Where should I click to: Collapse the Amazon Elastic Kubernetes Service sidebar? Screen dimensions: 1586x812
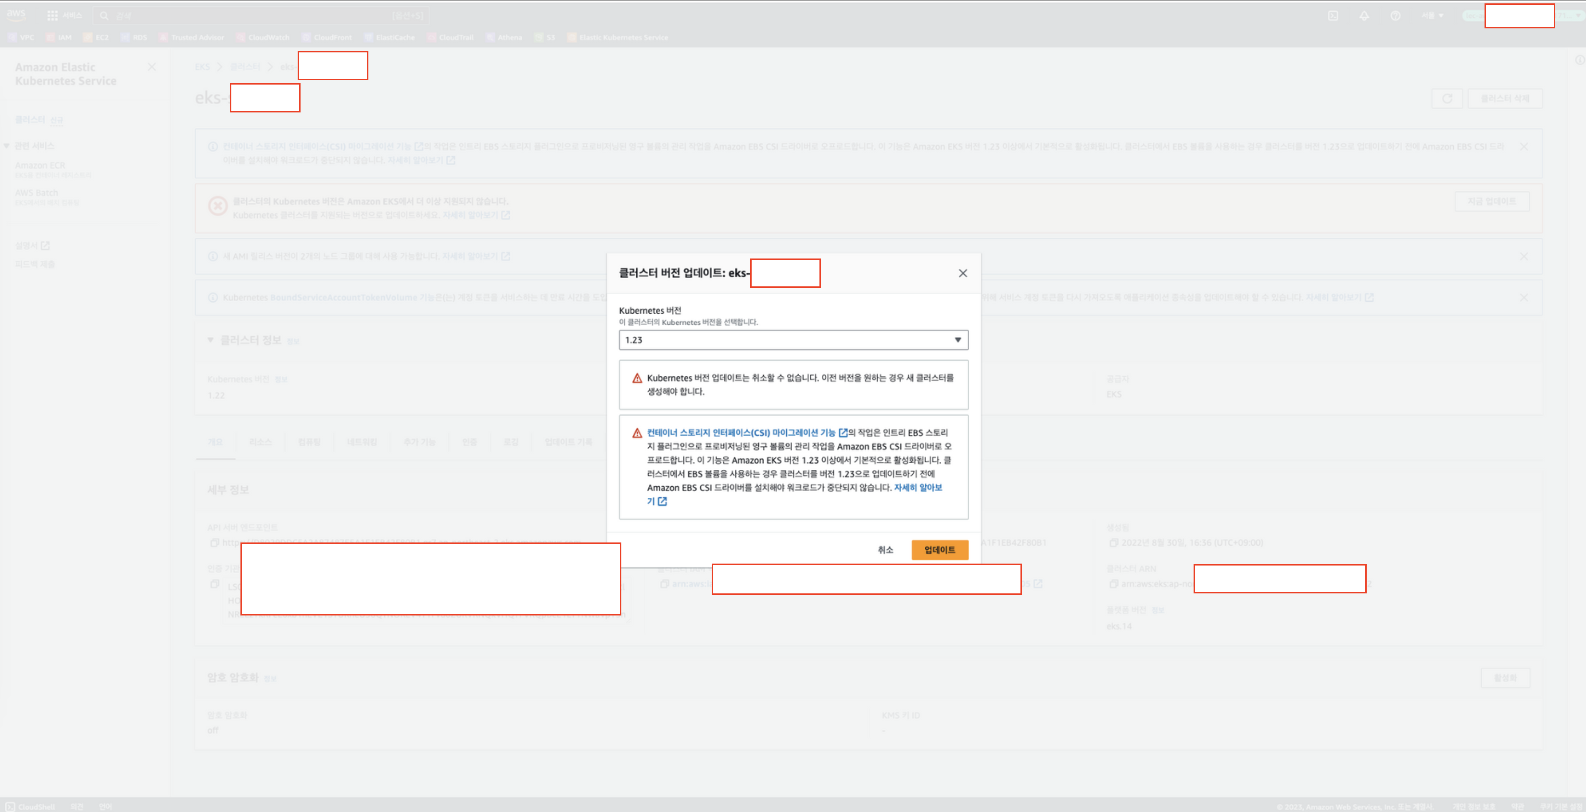coord(151,67)
